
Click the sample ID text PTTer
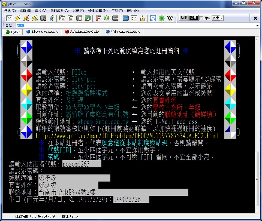coord(79,72)
